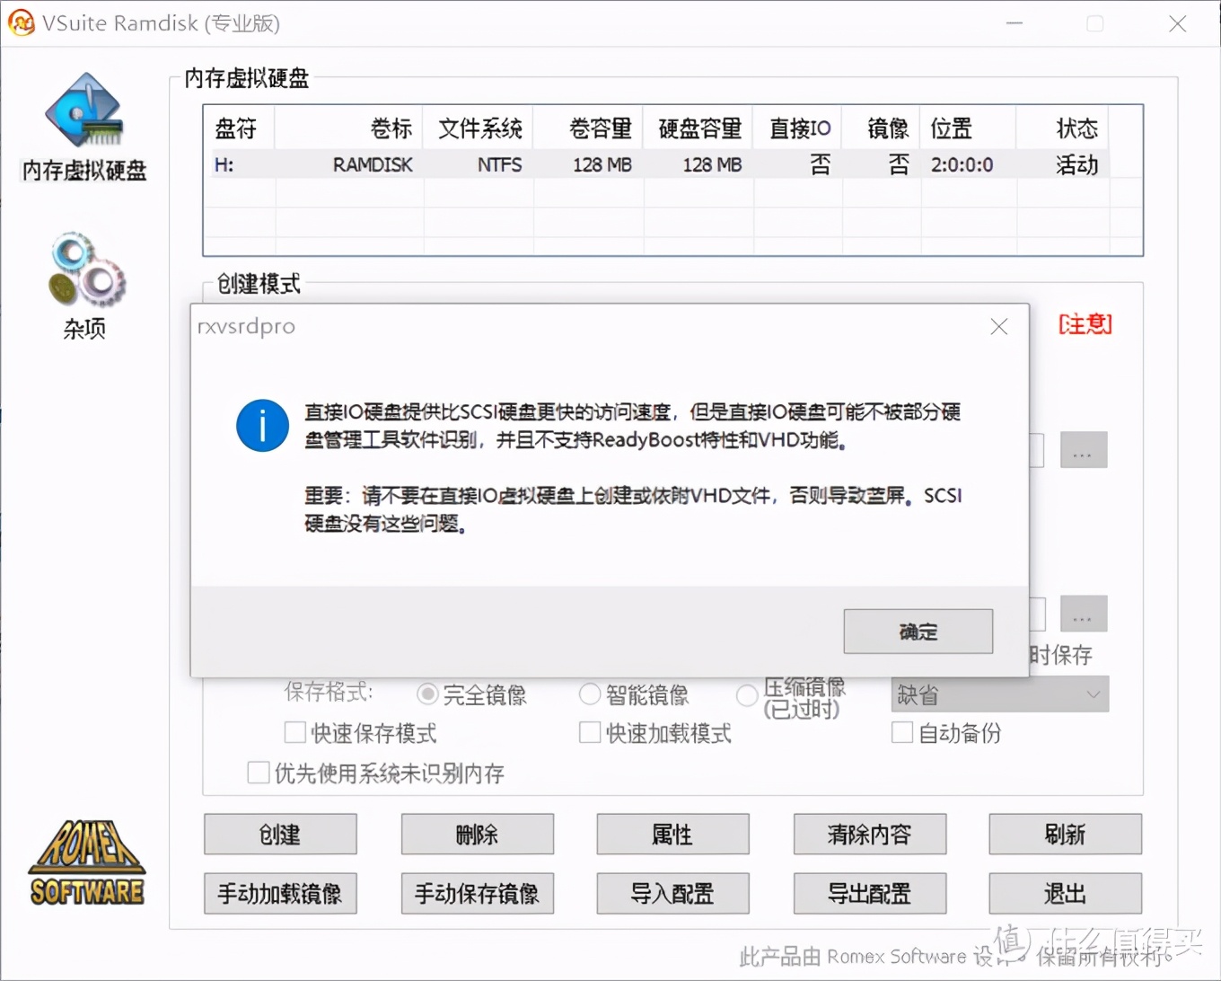Toggle the 自动备份 checkbox
This screenshot has width=1221, height=981.
[902, 733]
